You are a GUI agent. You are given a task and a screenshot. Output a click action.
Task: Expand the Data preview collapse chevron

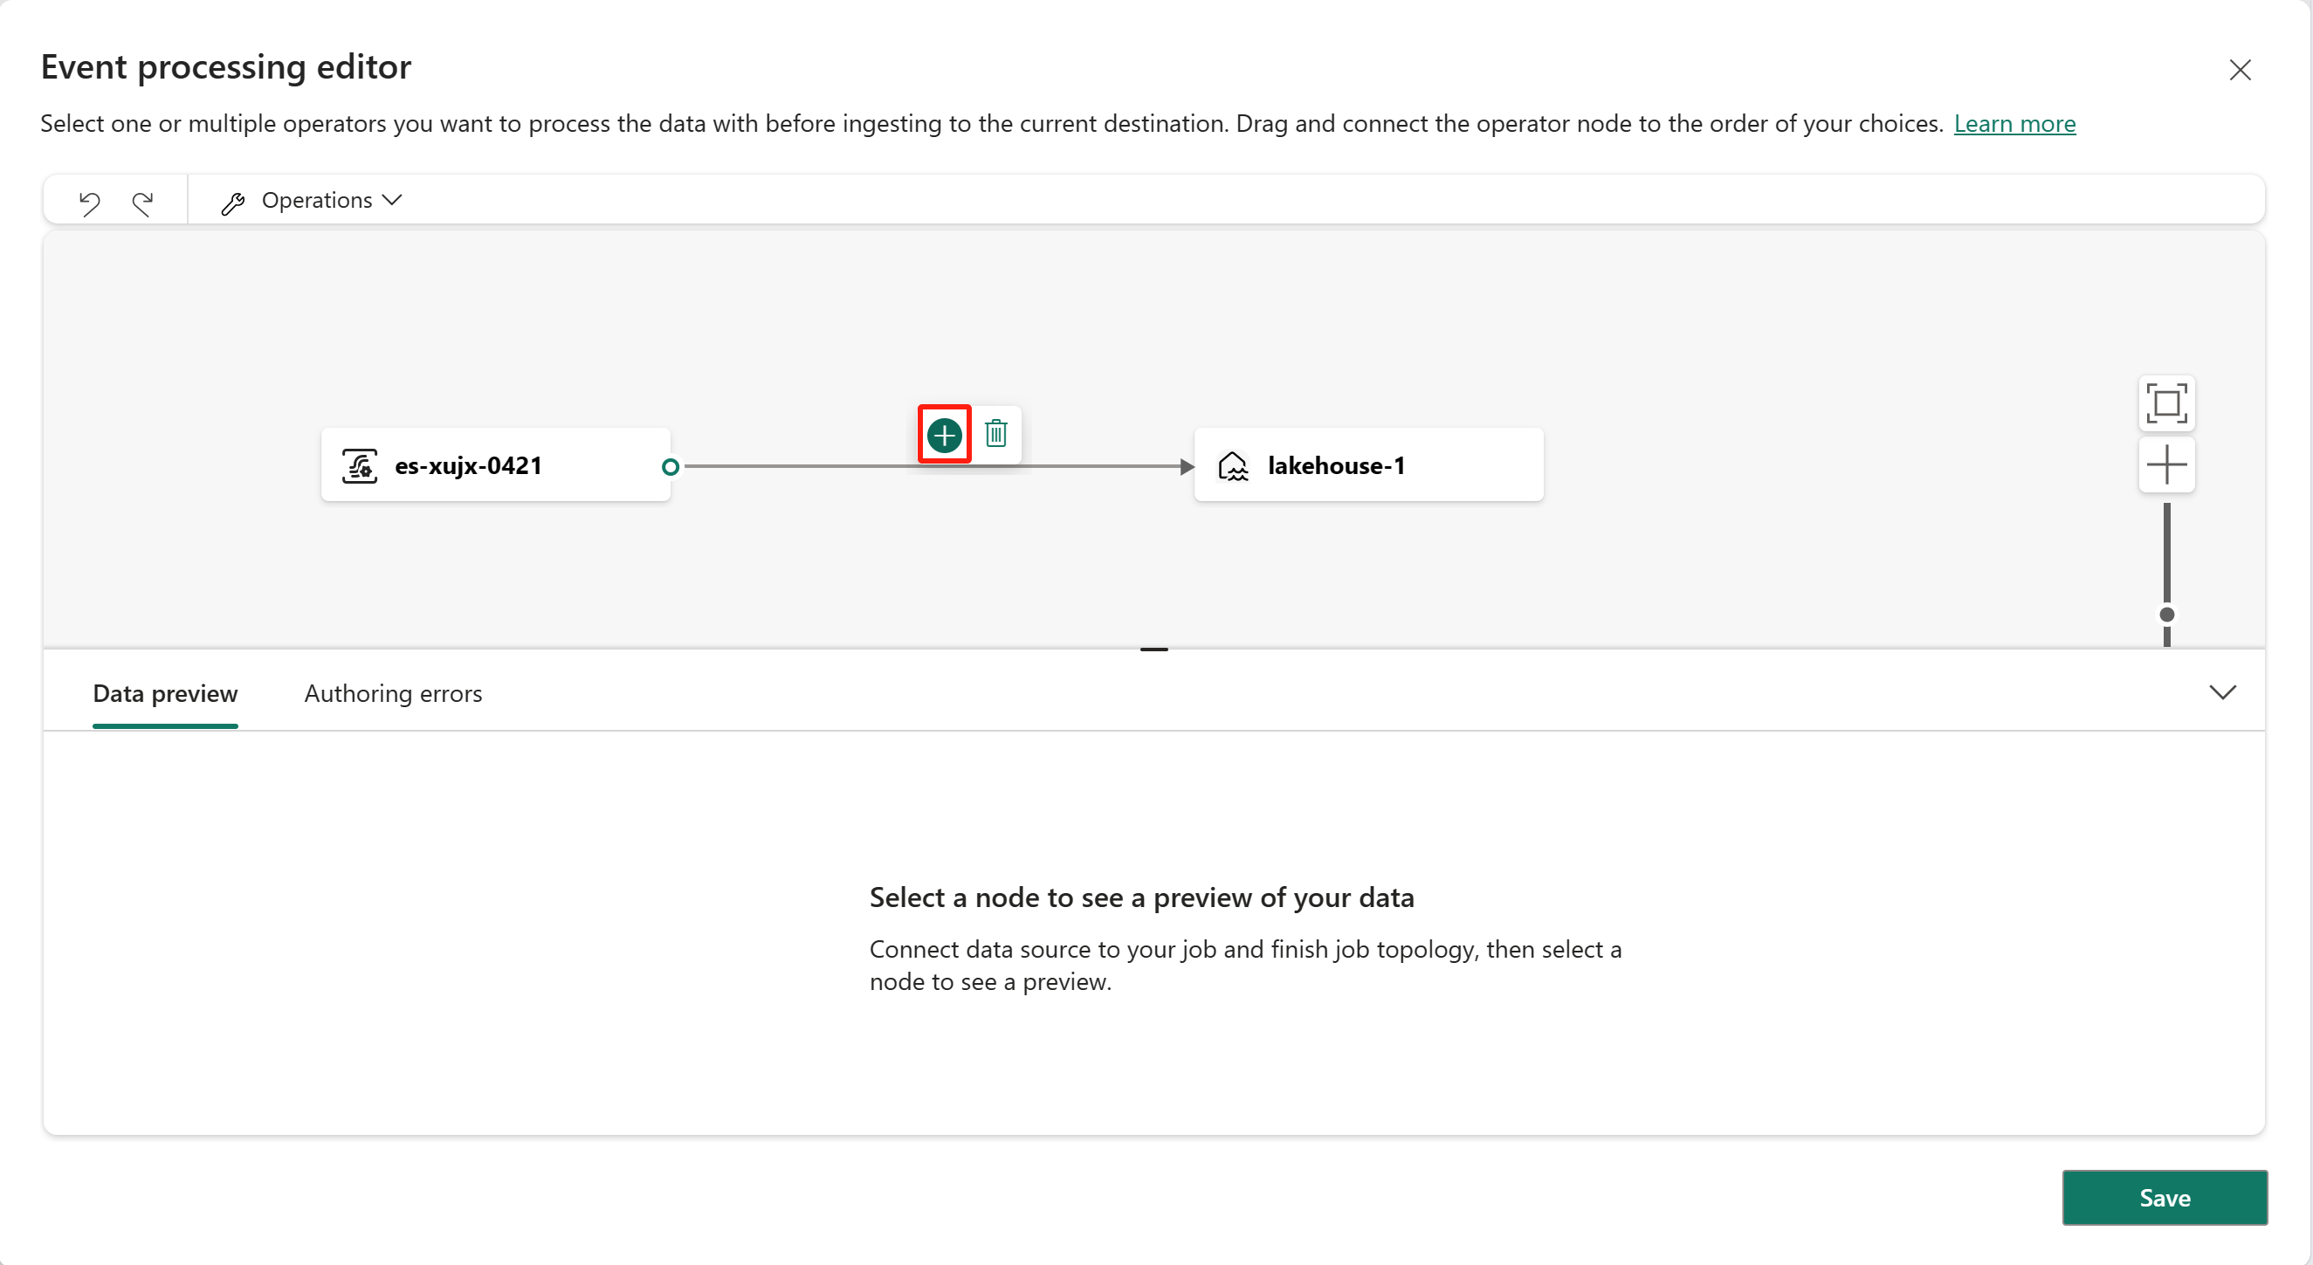(2223, 691)
